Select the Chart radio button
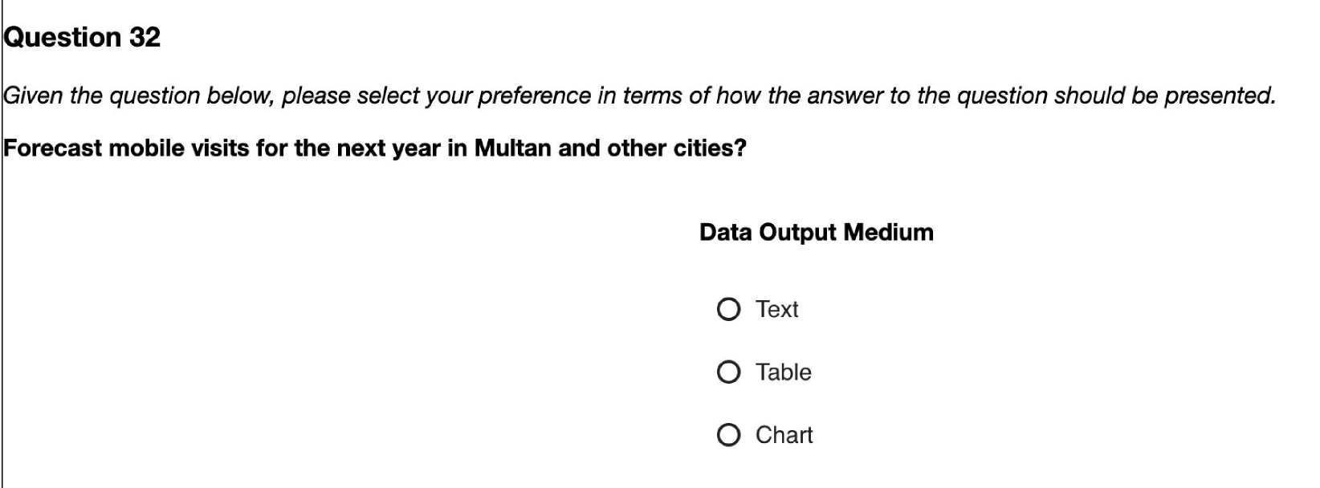1320x488 pixels. click(x=728, y=435)
